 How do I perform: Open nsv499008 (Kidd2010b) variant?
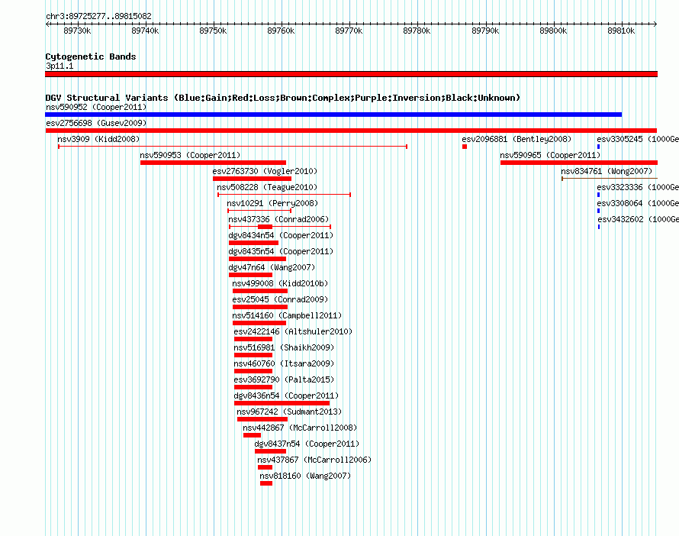pos(280,283)
